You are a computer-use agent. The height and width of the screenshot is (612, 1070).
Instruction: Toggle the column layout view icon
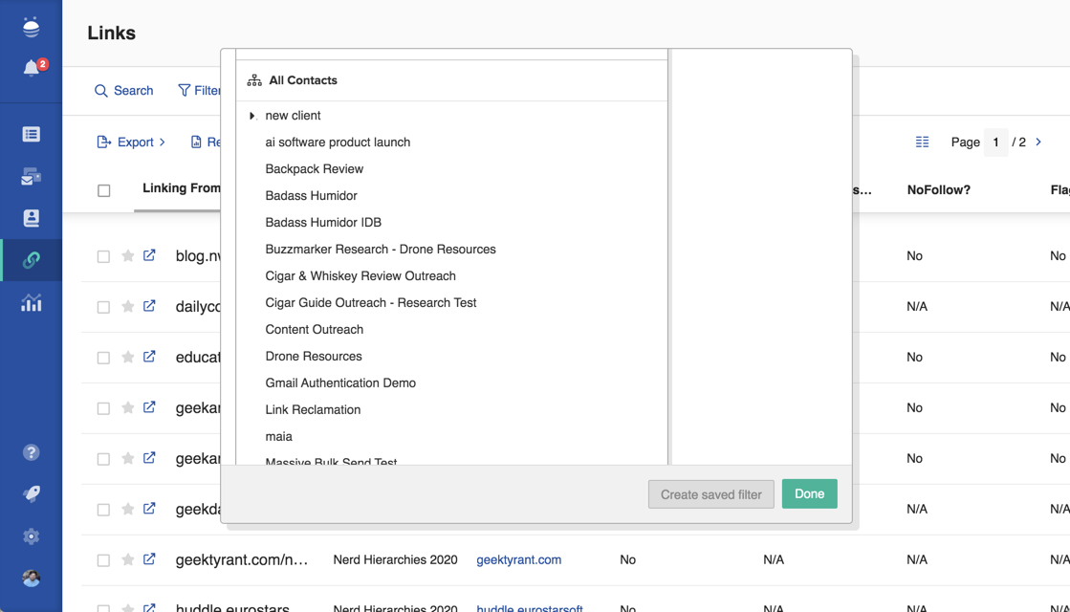click(x=922, y=142)
